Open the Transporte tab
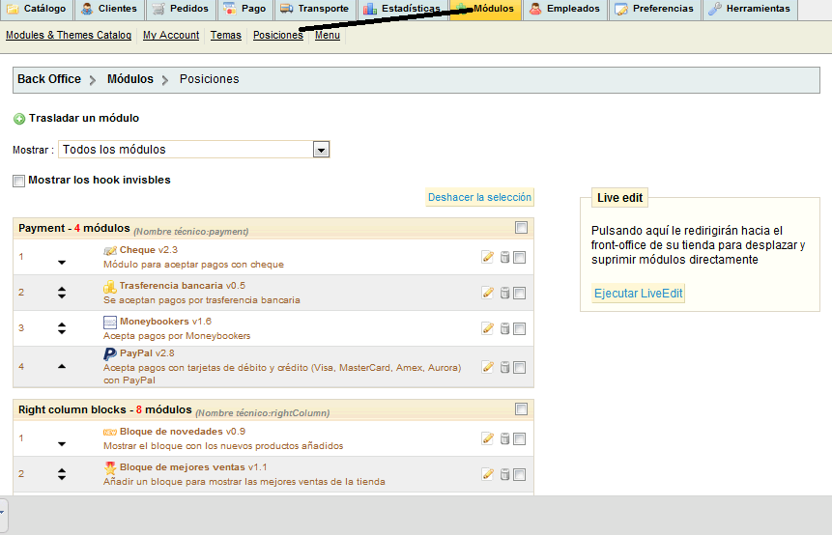 [315, 9]
